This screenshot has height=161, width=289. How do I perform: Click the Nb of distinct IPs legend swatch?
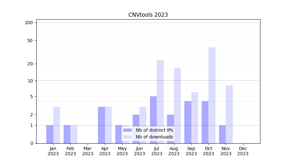[127, 130]
